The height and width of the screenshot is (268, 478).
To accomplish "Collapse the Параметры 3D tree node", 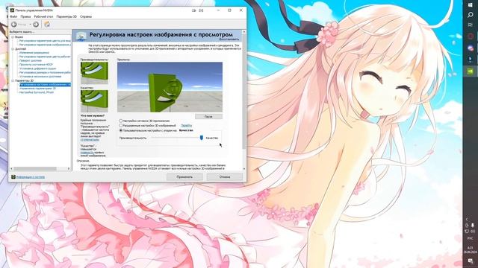I will point(13,81).
